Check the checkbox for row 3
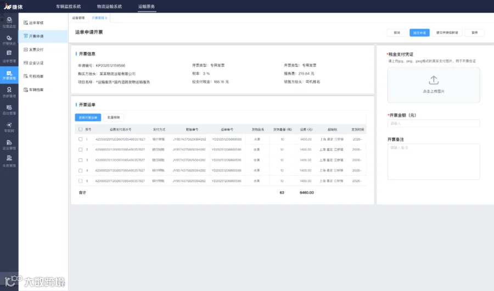Screen dimensions: 494x291 (80, 160)
